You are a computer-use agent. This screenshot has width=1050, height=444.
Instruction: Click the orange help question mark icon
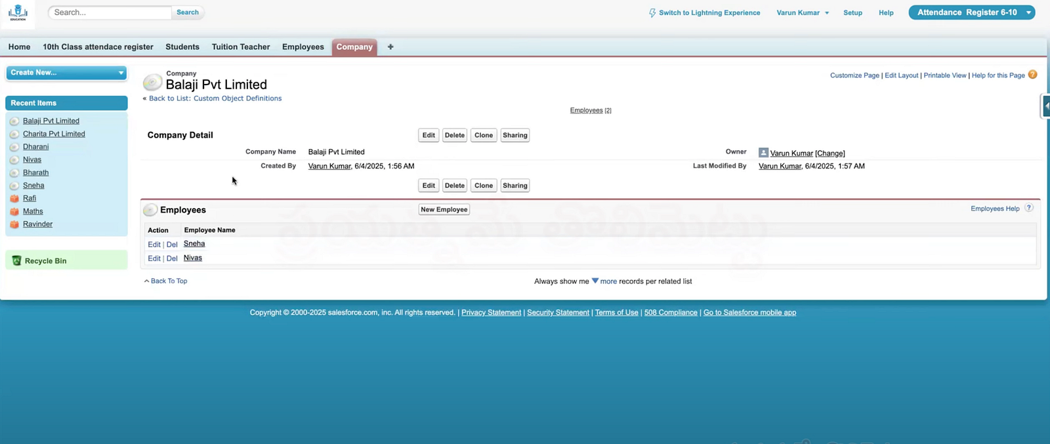coord(1032,75)
